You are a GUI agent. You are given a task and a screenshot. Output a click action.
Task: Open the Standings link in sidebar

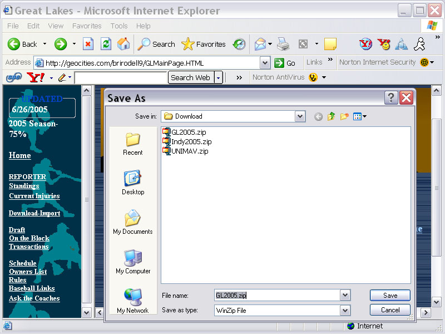[x=24, y=186]
